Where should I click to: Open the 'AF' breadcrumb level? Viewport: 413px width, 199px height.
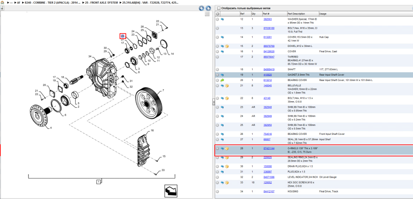[x=19, y=2]
